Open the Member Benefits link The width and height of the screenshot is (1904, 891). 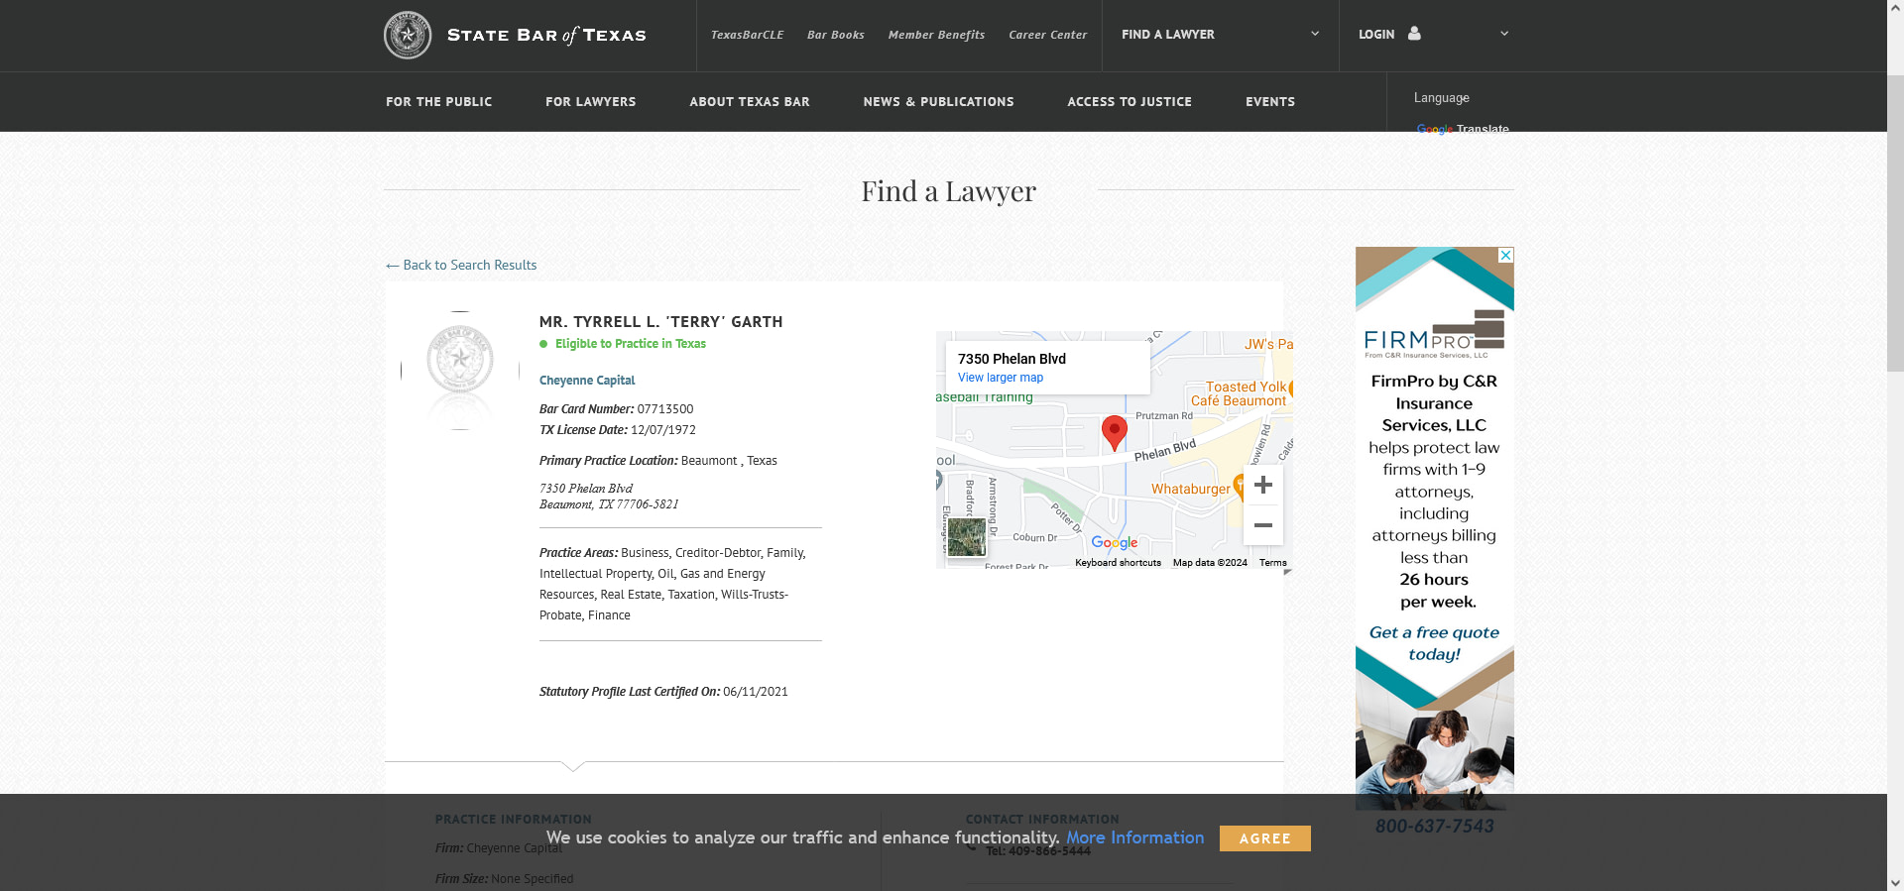pos(936,35)
